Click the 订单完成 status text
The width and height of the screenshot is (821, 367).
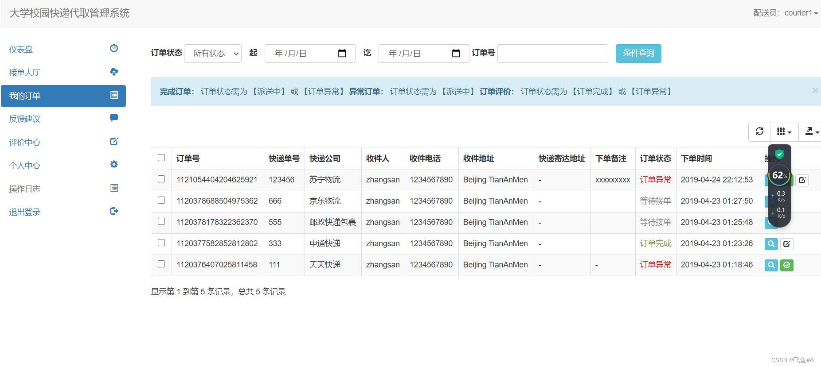(x=656, y=243)
